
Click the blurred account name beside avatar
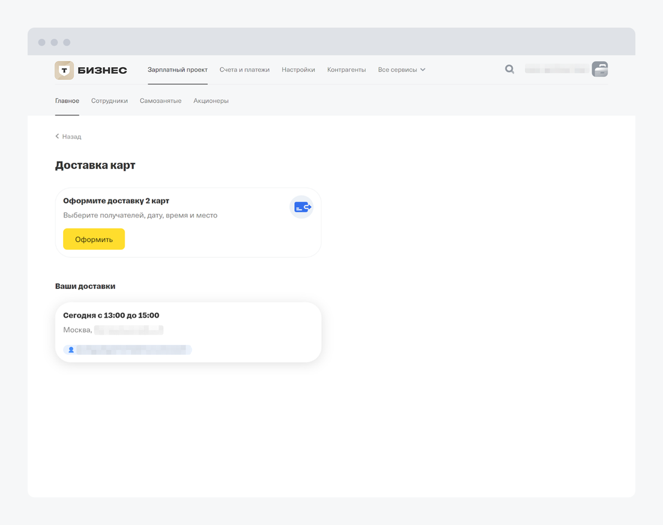[x=556, y=70]
